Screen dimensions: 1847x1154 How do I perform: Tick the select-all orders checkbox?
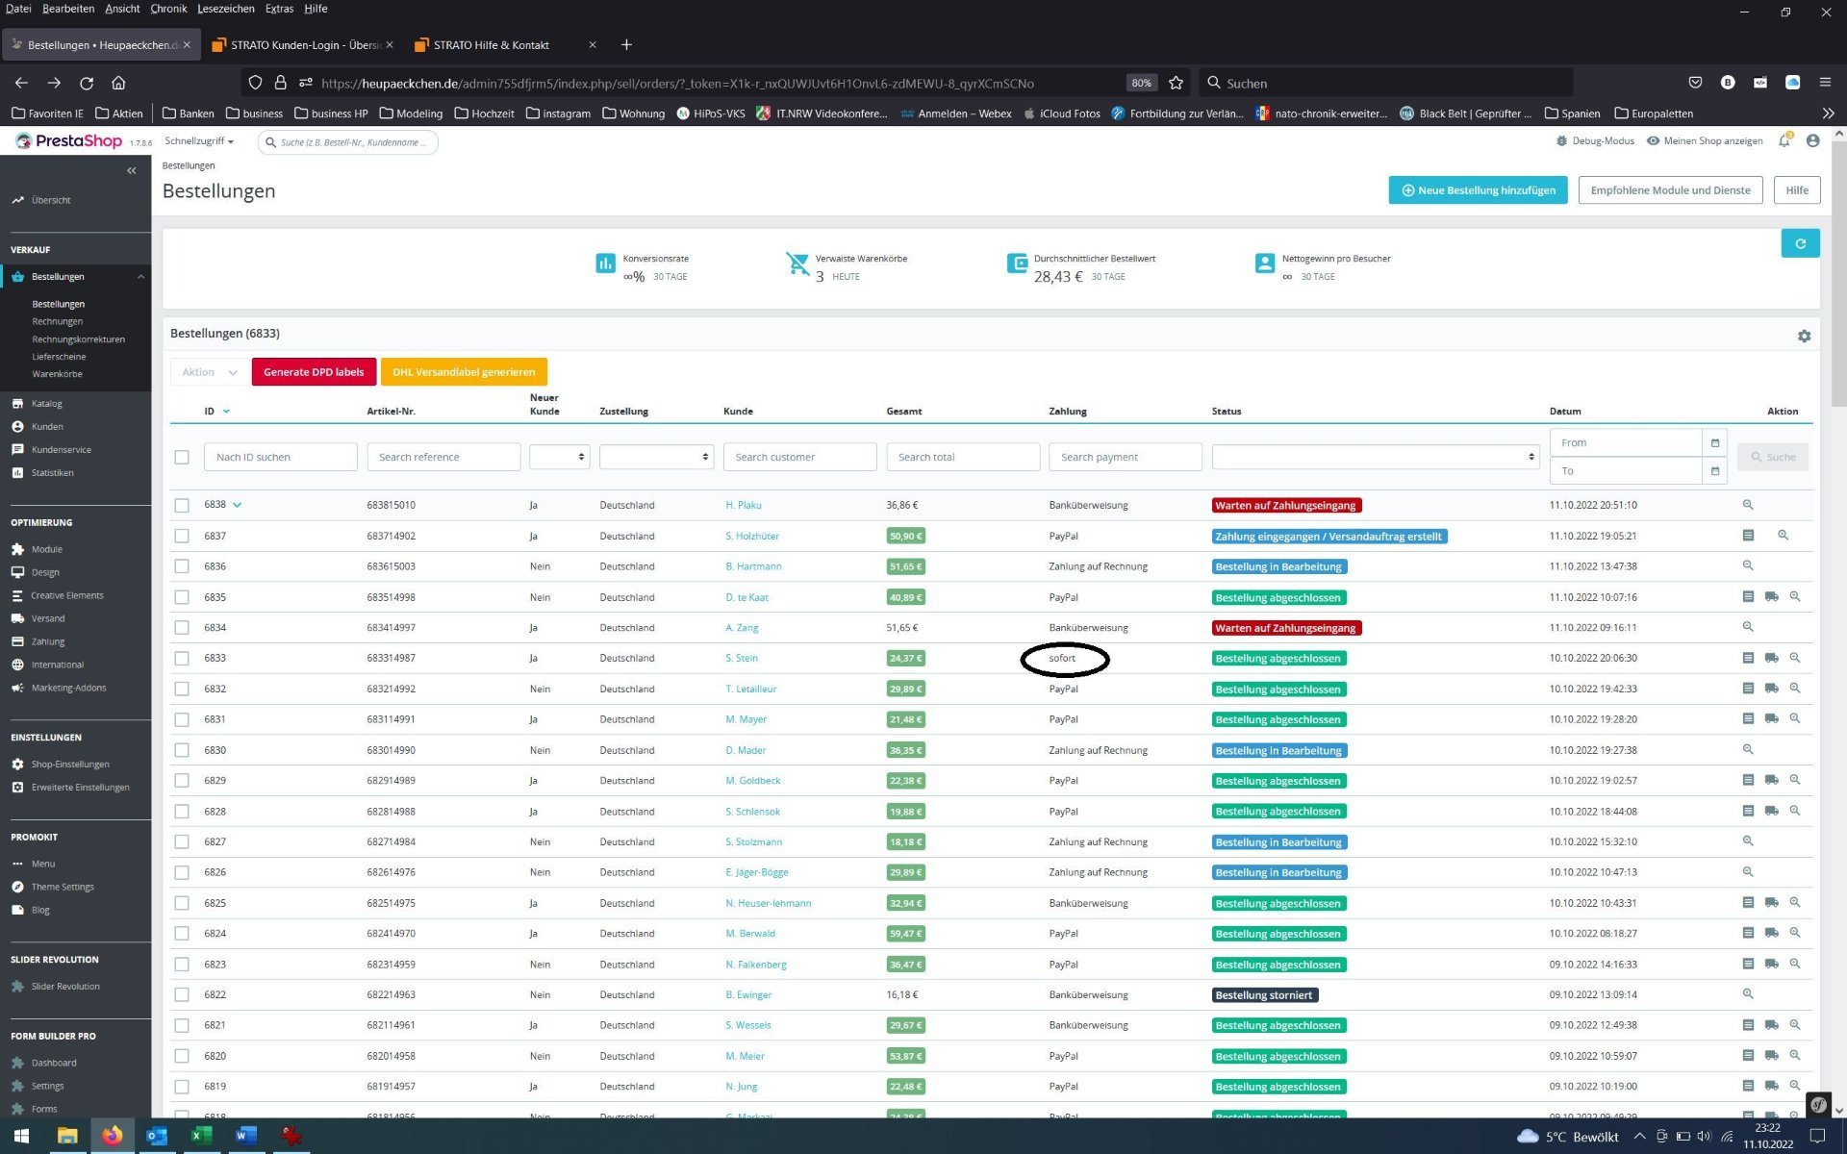pos(182,457)
